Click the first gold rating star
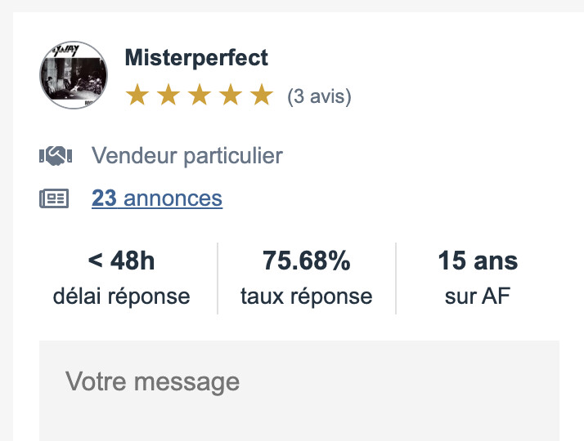The height and width of the screenshot is (441, 584). pyautogui.click(x=137, y=95)
